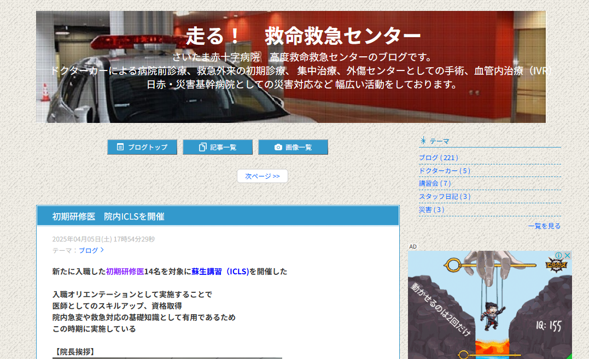The height and width of the screenshot is (359, 589).
Task: Click the 【院長挨拶】 caption in the article
Action: coord(74,351)
